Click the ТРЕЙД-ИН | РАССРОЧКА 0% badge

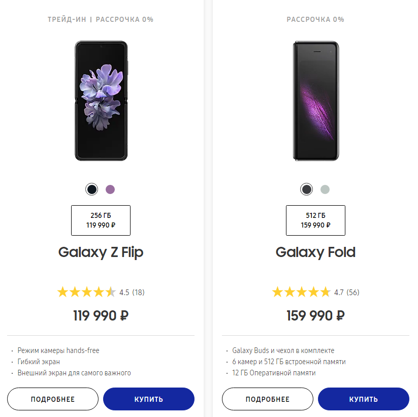point(101,19)
